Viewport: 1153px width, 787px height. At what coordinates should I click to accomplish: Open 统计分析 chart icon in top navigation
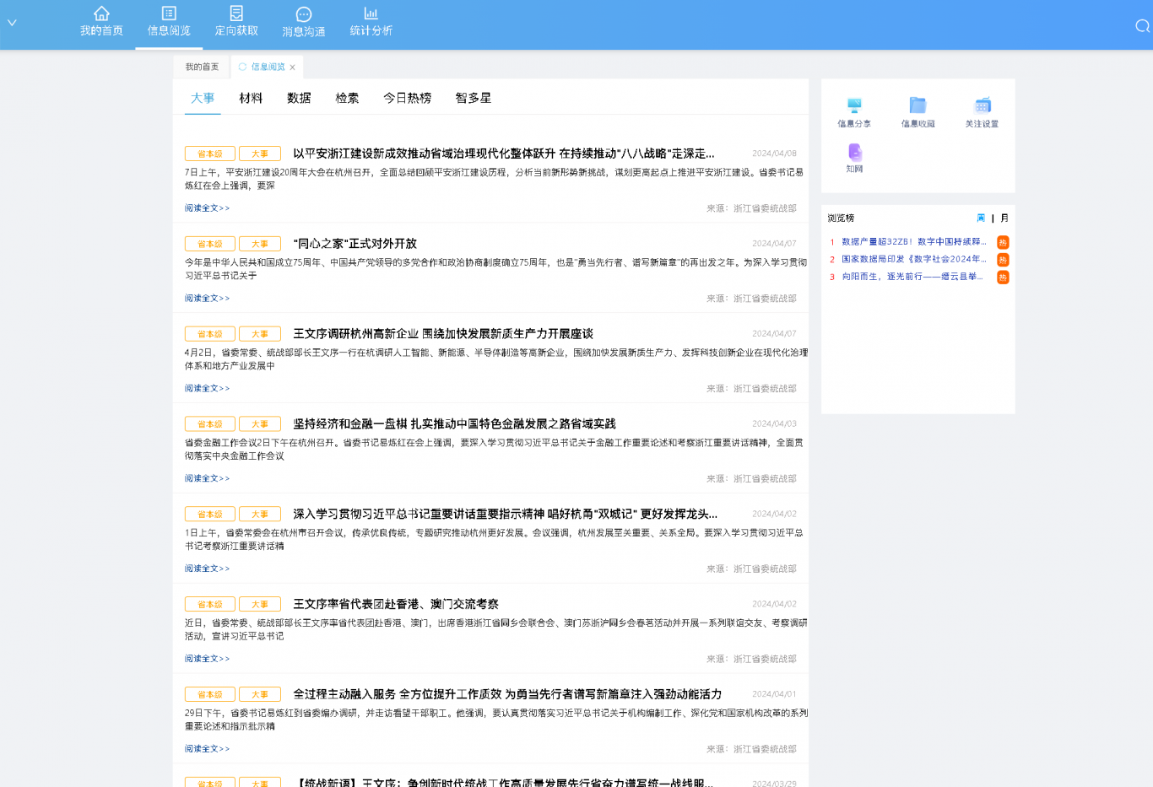point(371,13)
